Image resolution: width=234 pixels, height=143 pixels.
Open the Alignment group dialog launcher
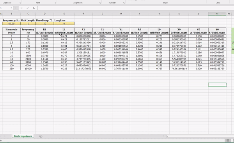point(100,3)
